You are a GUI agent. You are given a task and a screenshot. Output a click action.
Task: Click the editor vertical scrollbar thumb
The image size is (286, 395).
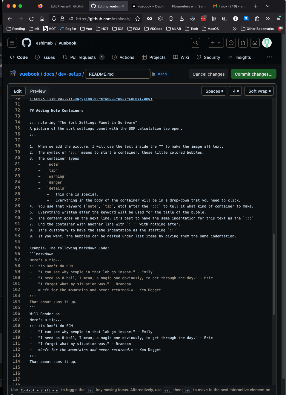click(274, 274)
